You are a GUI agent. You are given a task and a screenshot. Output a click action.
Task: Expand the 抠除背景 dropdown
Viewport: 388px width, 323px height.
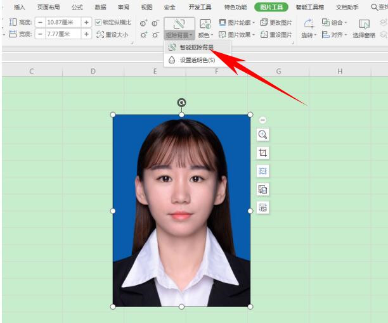[x=179, y=35]
